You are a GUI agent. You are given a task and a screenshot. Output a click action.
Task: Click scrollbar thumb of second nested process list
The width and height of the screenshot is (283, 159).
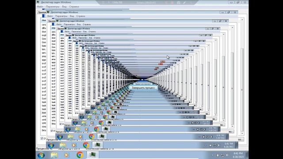pos(233,88)
